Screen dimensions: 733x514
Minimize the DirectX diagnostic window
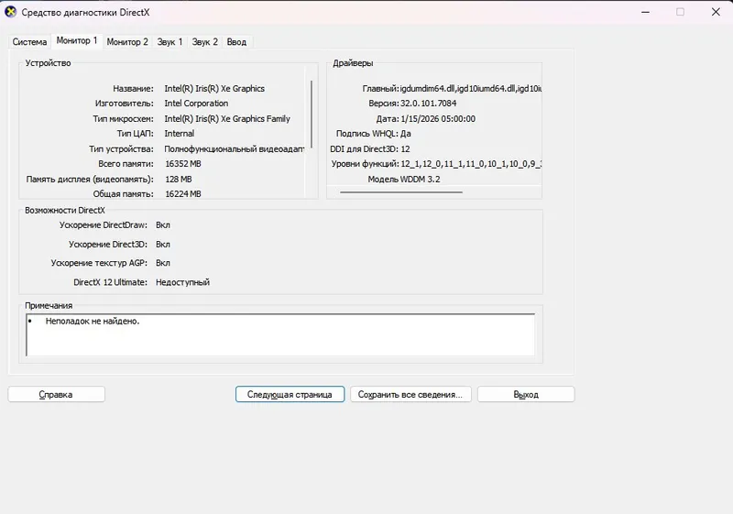(x=646, y=12)
